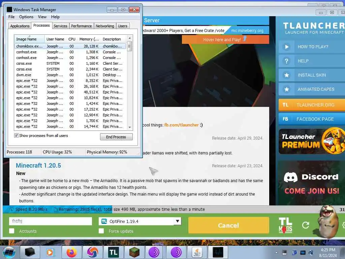This screenshot has width=345, height=259.
Task: Open the View menu in Task Manager
Action: point(42,17)
